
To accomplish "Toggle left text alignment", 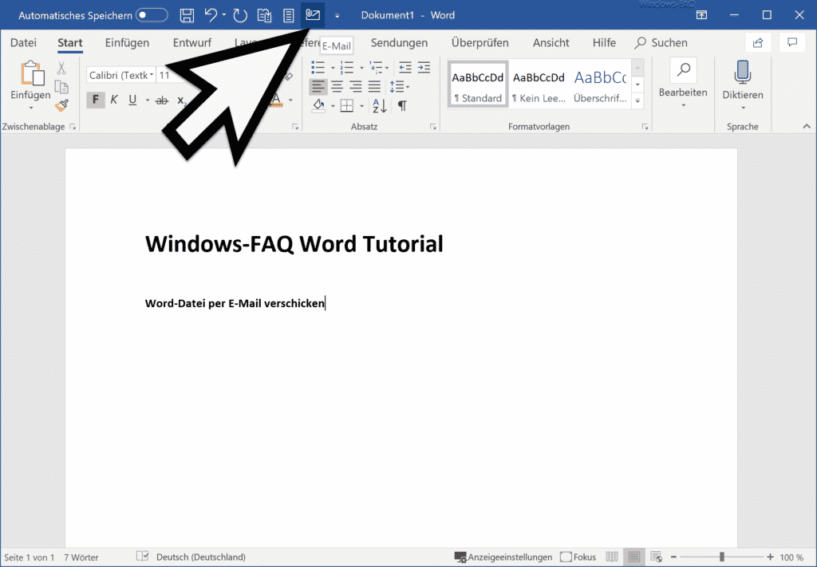I will (318, 86).
